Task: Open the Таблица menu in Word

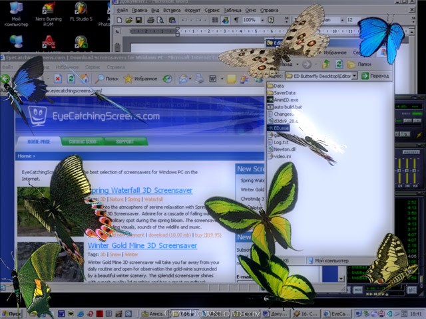Action: coord(232,11)
